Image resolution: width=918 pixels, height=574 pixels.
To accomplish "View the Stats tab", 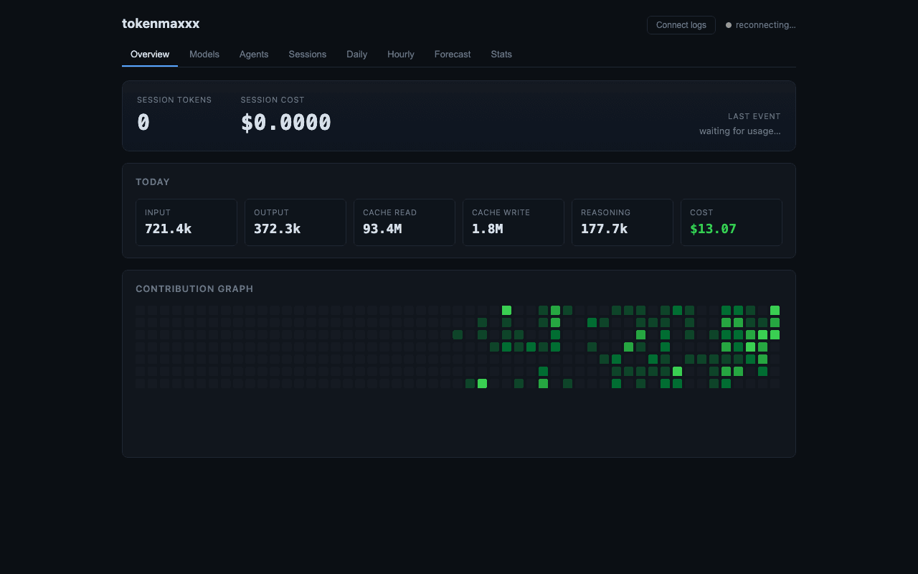I will click(x=501, y=55).
